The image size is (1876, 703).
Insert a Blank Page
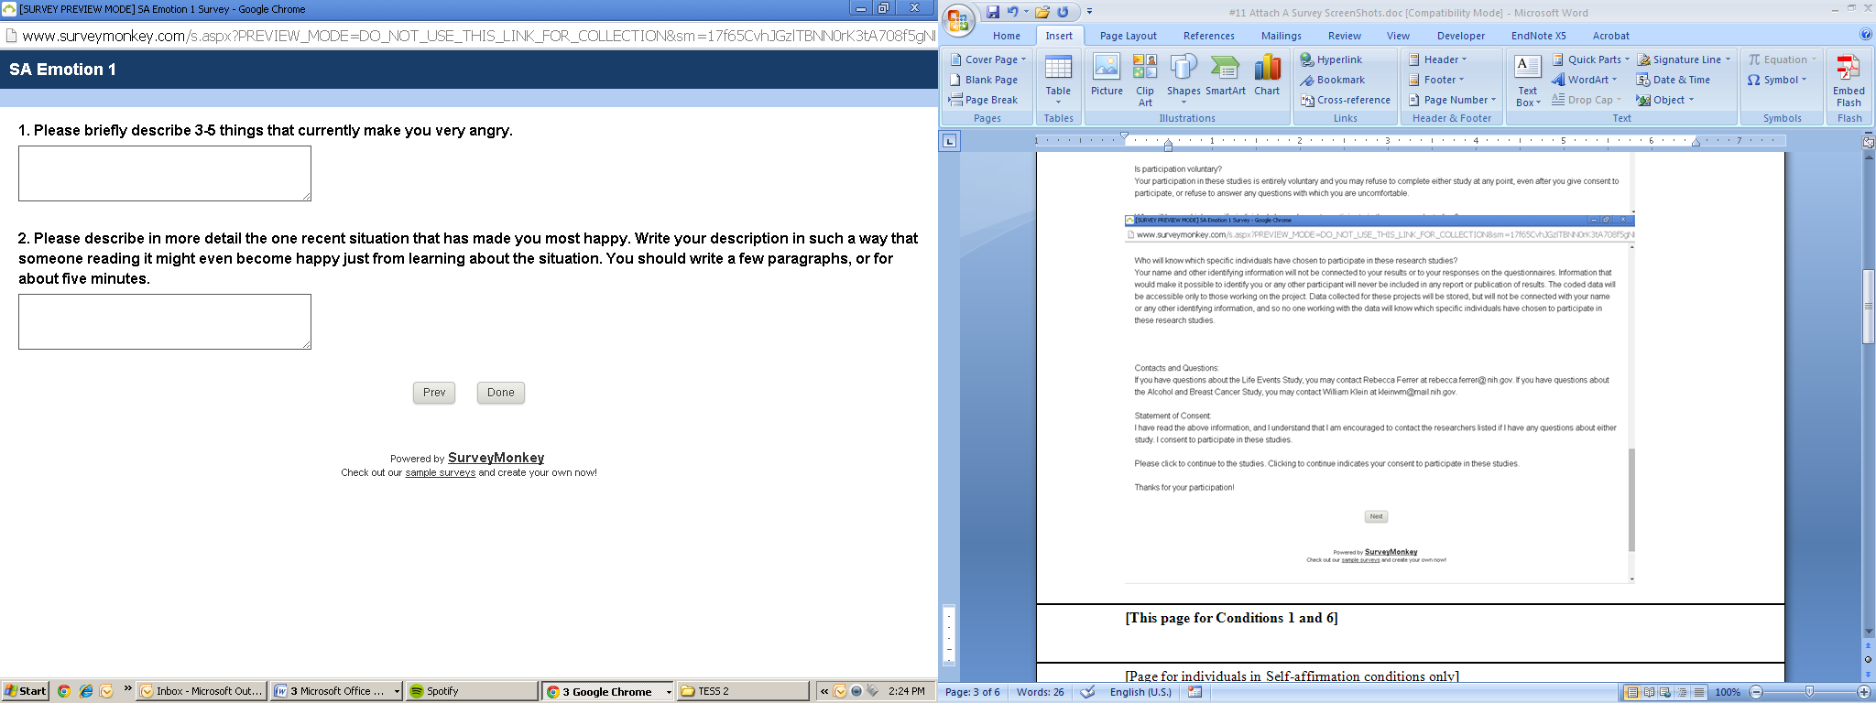(983, 80)
